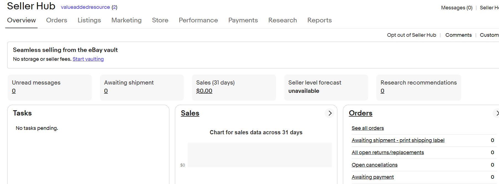This screenshot has height=184, width=499.
Task: Select the Payments tab
Action: (x=243, y=20)
